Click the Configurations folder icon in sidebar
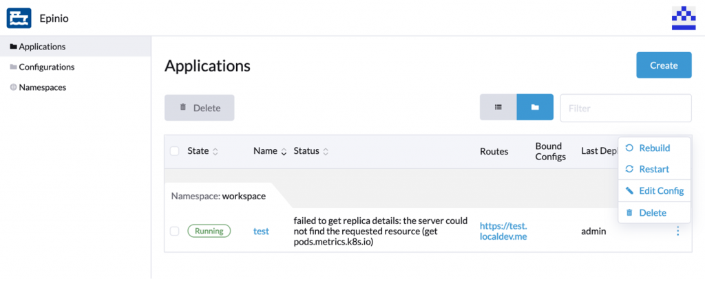 click(13, 67)
